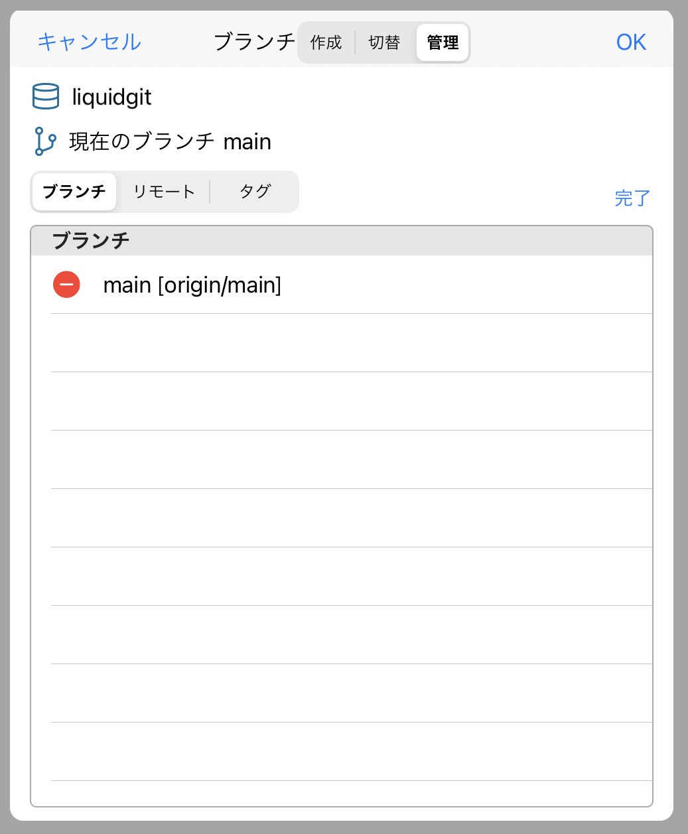Click the liquidgit repository database icon
The image size is (688, 834).
46,97
